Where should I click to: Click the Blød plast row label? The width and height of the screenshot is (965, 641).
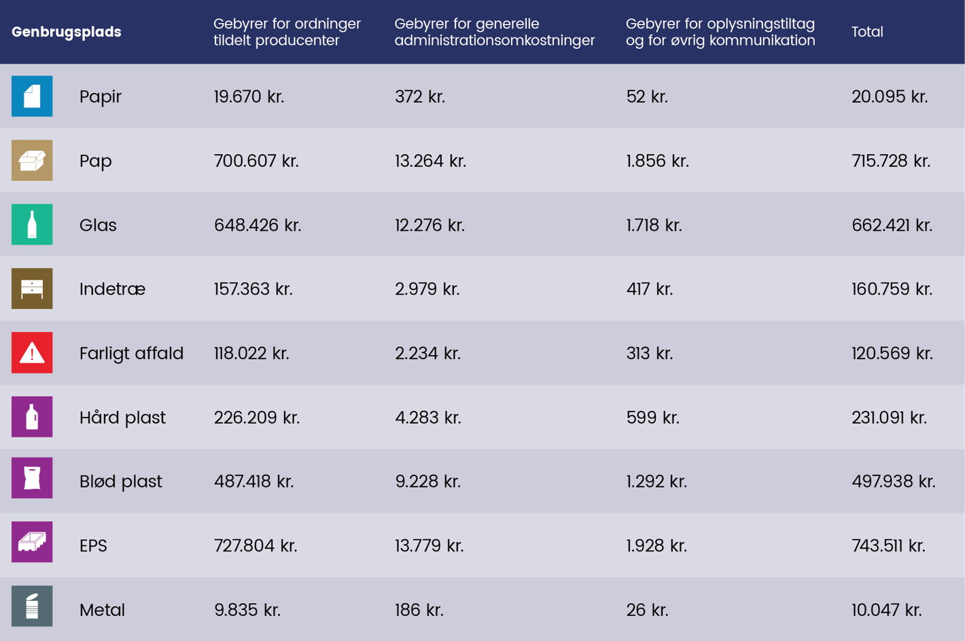(121, 481)
